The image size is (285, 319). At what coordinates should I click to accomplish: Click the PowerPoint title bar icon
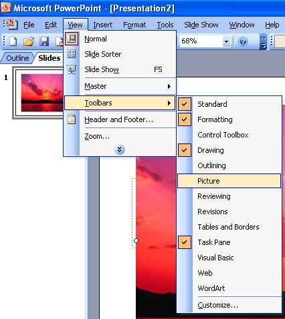pyautogui.click(x=6, y=7)
